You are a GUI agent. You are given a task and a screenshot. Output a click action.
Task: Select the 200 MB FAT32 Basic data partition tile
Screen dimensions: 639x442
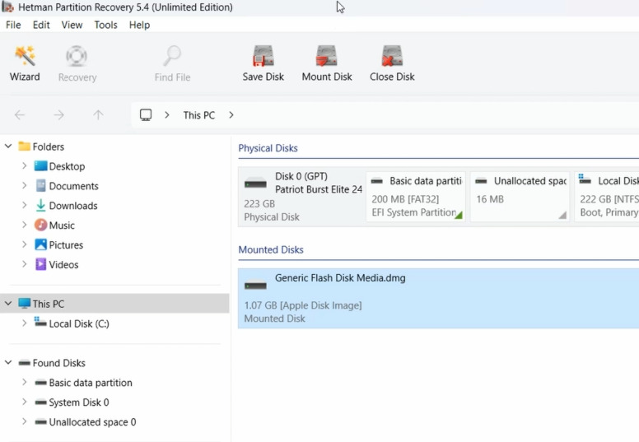click(416, 197)
